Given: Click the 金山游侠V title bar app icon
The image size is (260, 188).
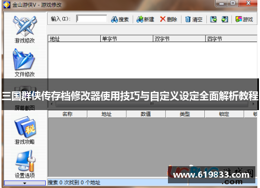Looking at the screenshot, I should click(x=7, y=5).
